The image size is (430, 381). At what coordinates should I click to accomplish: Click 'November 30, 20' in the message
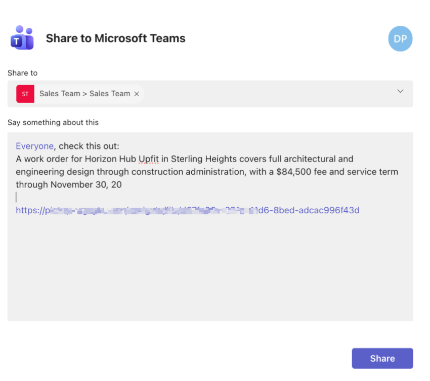click(86, 184)
